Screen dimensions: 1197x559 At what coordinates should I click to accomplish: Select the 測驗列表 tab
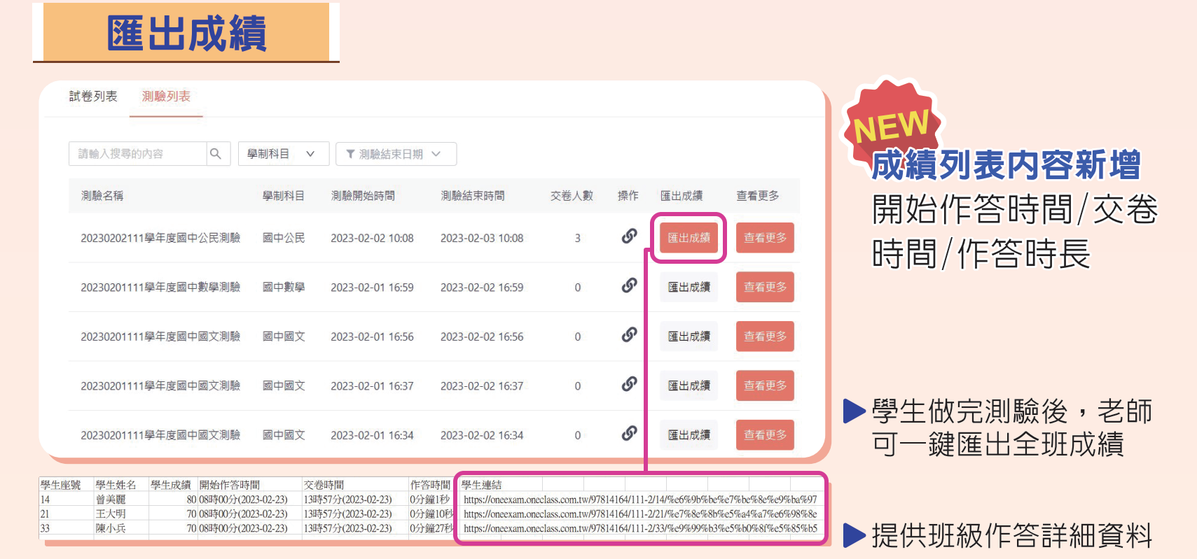click(166, 97)
